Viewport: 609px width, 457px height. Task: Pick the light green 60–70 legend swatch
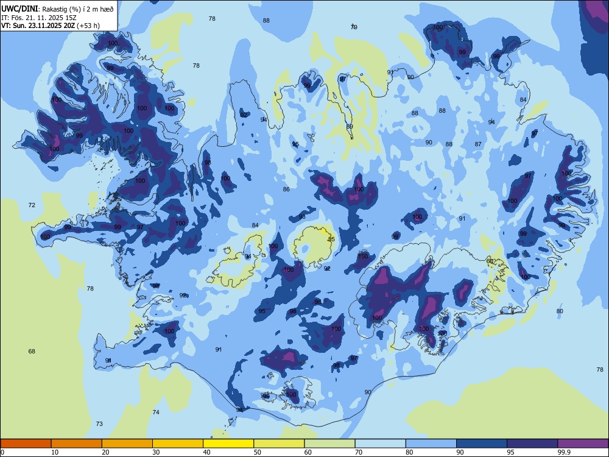click(x=329, y=444)
